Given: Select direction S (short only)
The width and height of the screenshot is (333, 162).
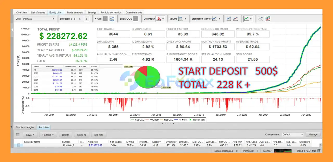Looking at the screenshot, I should [87, 19].
